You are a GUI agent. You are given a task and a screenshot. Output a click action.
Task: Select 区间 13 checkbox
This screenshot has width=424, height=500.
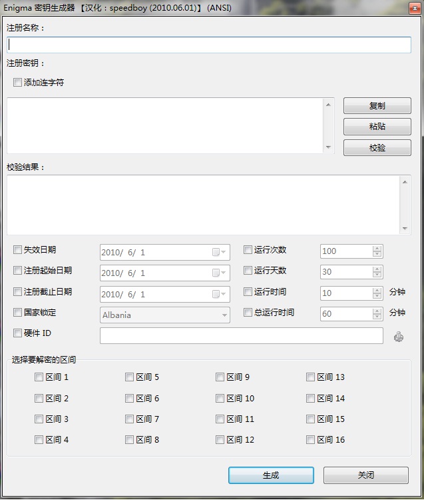310,377
